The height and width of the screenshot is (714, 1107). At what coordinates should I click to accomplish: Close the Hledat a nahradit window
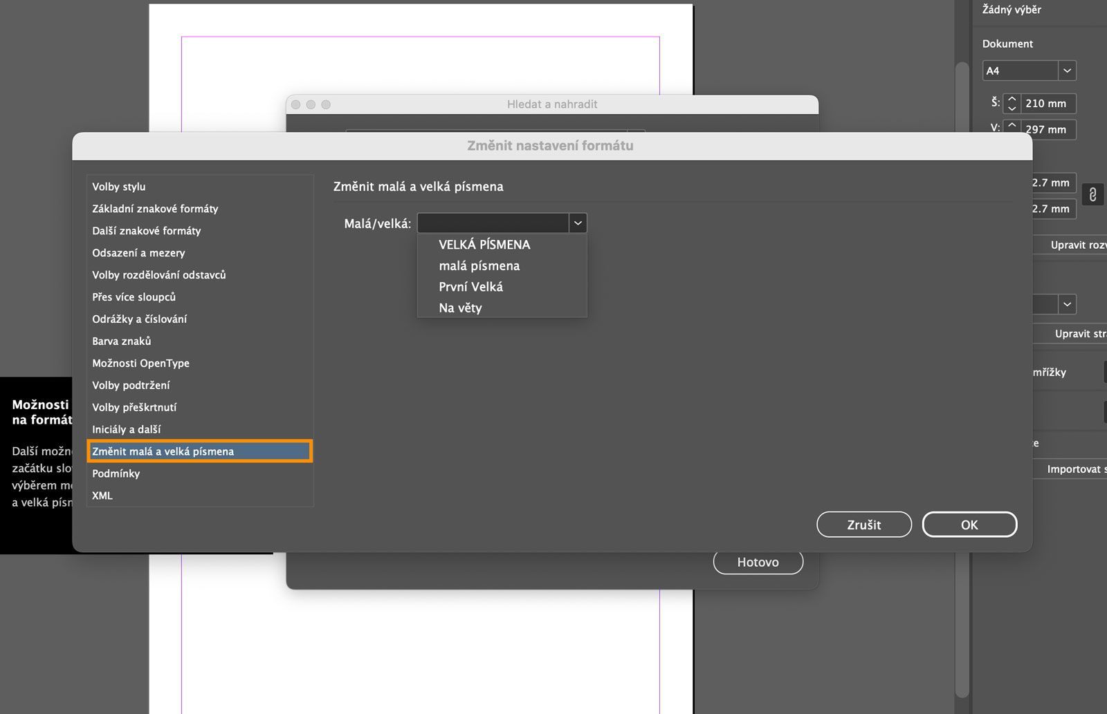point(295,104)
